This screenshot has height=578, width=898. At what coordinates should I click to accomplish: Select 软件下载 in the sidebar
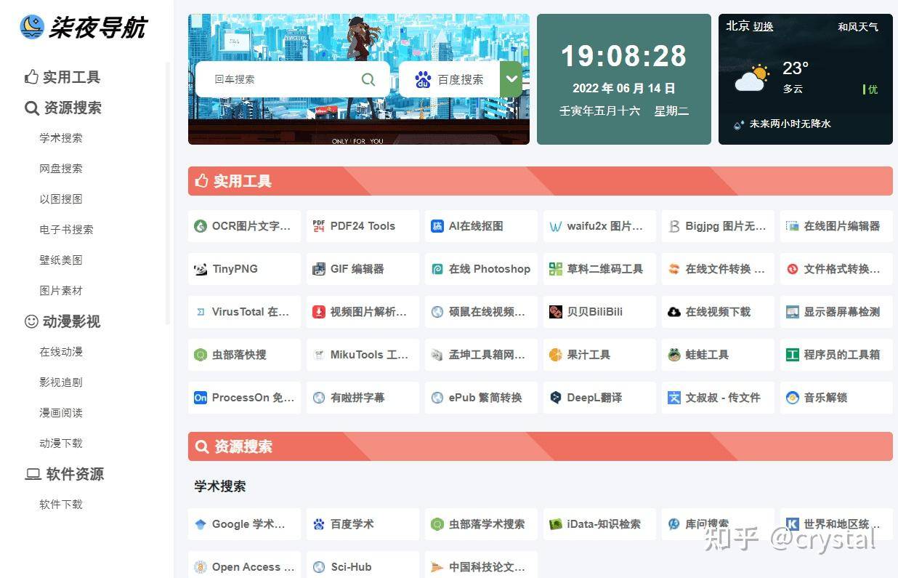click(61, 505)
